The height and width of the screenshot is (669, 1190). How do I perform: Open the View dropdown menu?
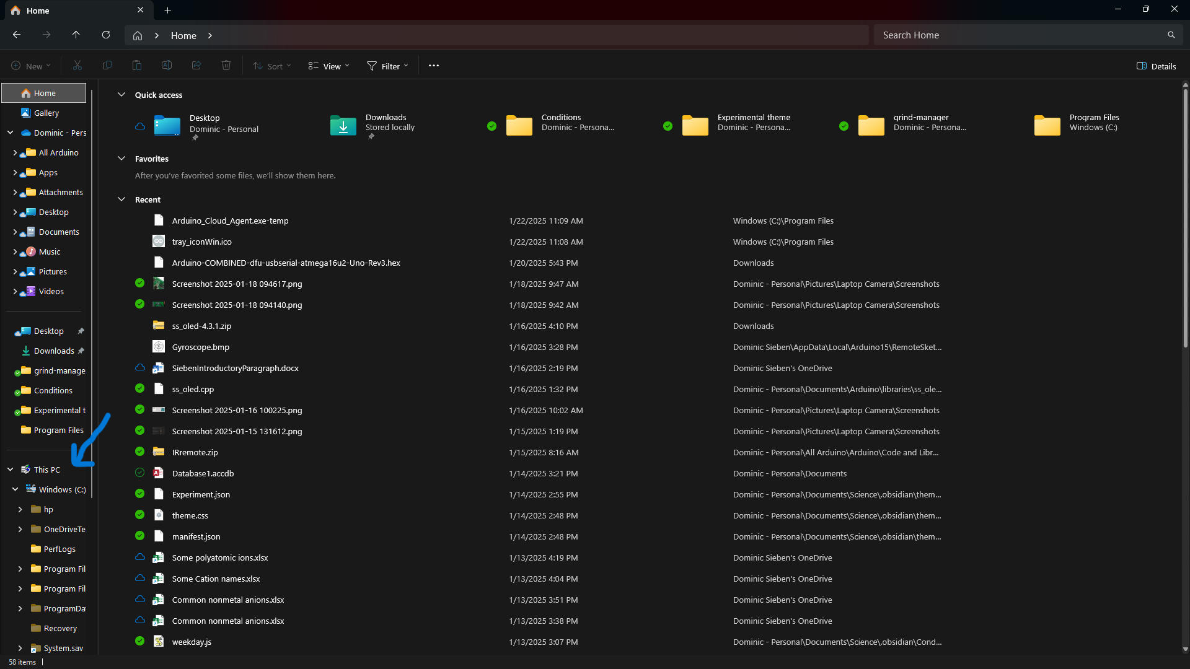[x=329, y=66]
